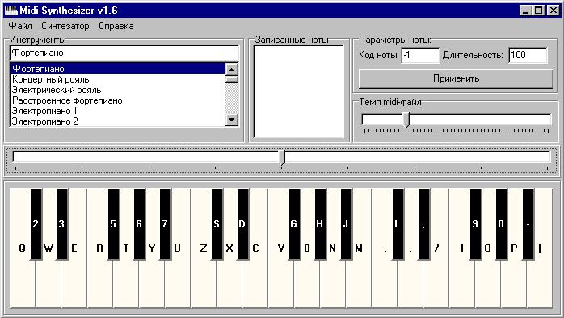This screenshot has height=318, width=564.
Task: Play the black key labeled 9
Action: [x=475, y=223]
